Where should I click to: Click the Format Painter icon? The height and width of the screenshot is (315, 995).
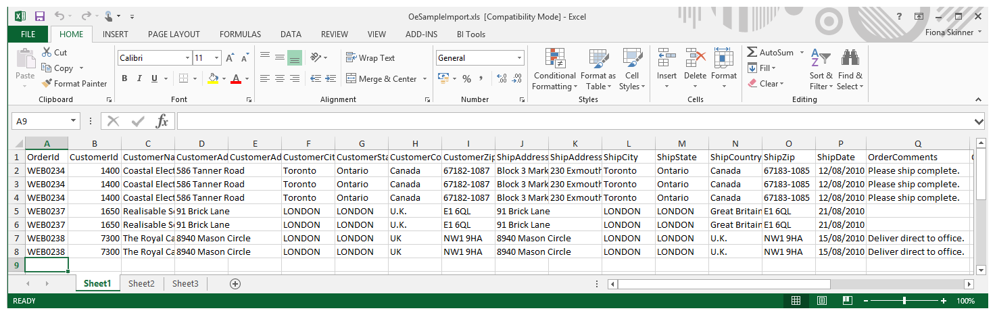[47, 84]
